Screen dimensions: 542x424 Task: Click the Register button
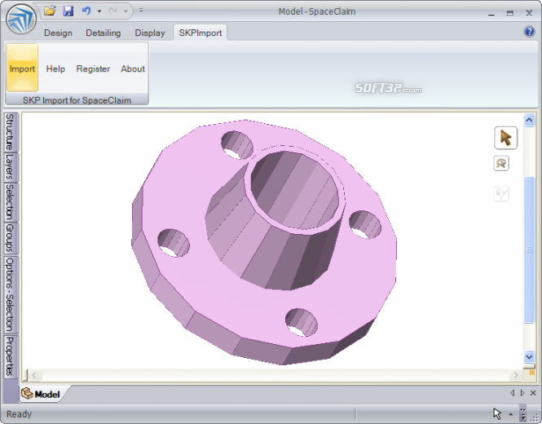coord(93,68)
